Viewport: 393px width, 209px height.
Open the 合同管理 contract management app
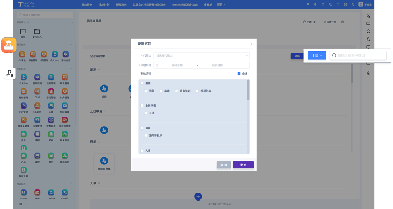coord(51,92)
